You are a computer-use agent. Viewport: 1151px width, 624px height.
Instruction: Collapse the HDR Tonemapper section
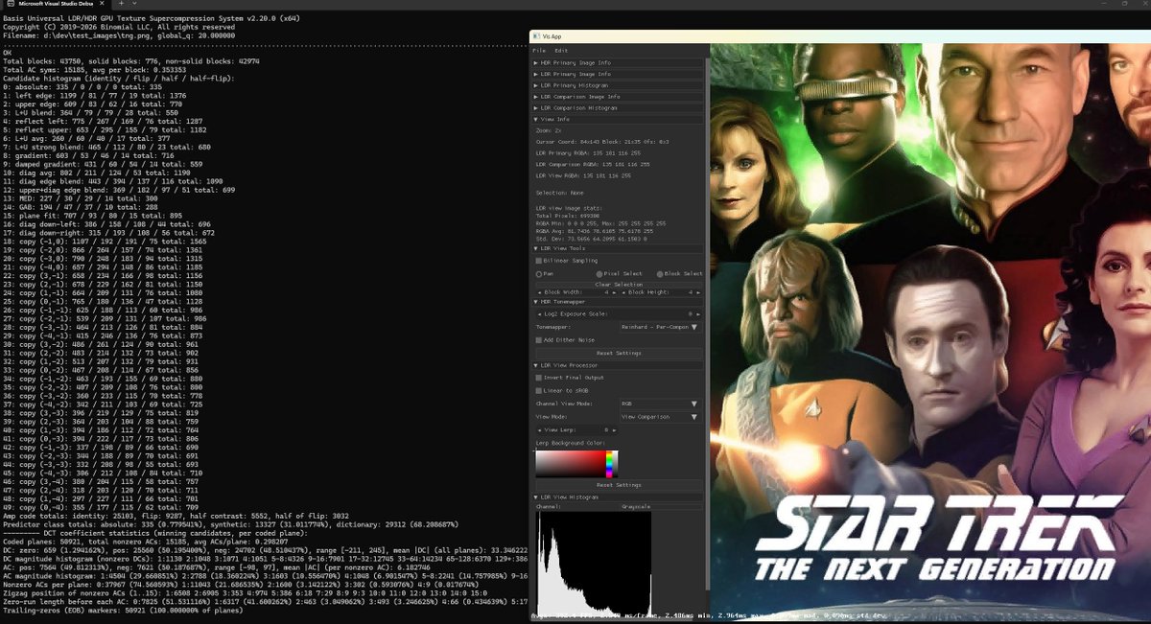619,301
